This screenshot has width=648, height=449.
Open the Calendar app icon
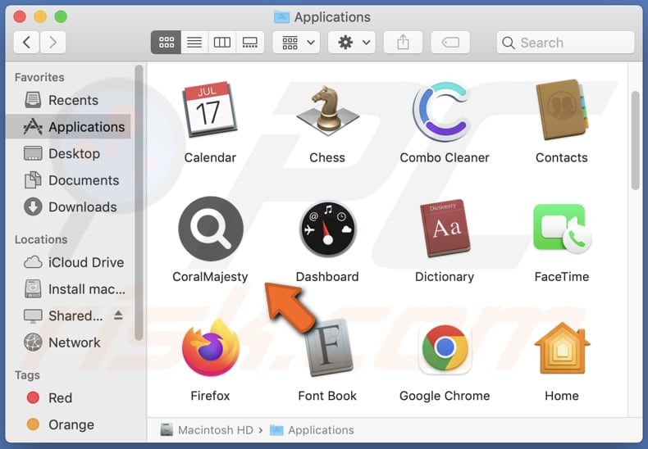point(210,109)
